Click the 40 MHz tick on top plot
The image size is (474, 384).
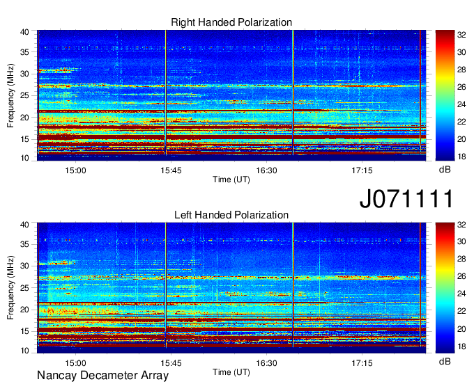[25, 32]
